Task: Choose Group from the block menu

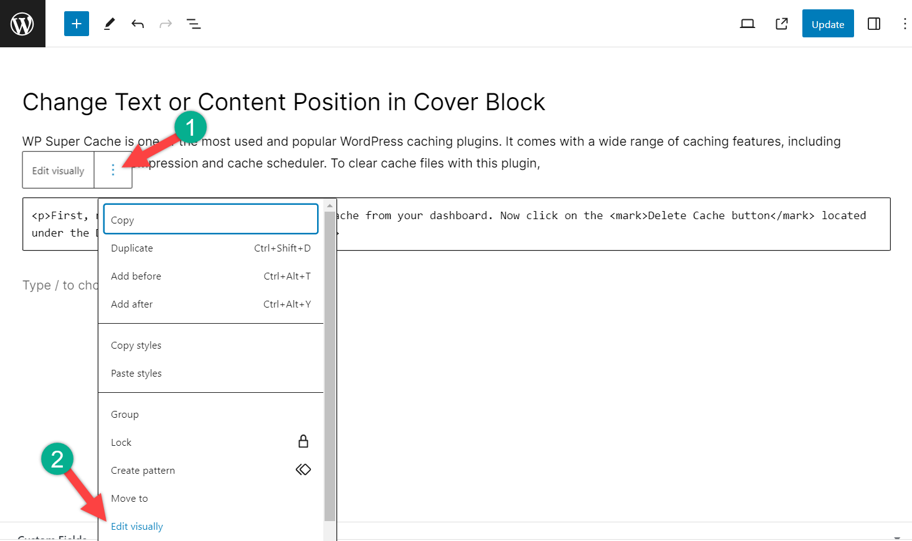Action: [211, 414]
